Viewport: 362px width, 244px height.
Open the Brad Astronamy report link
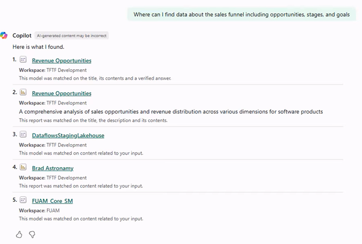click(53, 168)
